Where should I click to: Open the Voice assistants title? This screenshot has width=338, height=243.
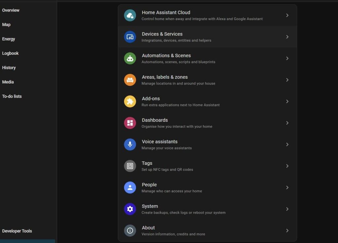click(159, 142)
